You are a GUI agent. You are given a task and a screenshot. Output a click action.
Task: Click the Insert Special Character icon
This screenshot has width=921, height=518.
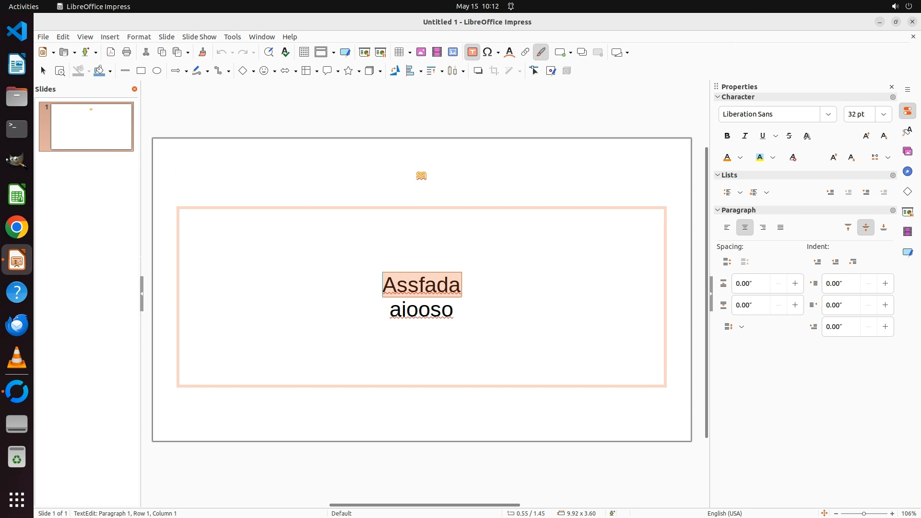coord(487,52)
